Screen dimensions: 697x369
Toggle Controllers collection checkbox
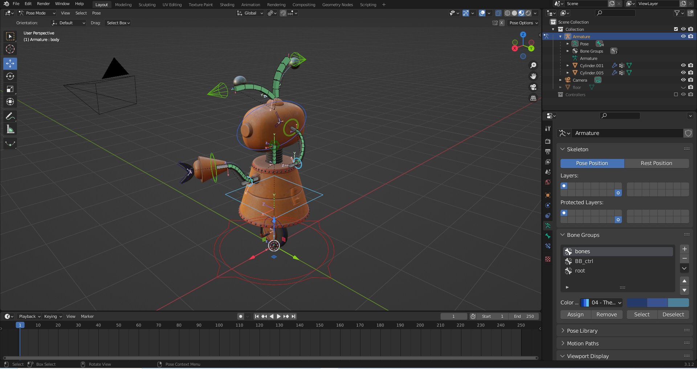click(x=676, y=94)
